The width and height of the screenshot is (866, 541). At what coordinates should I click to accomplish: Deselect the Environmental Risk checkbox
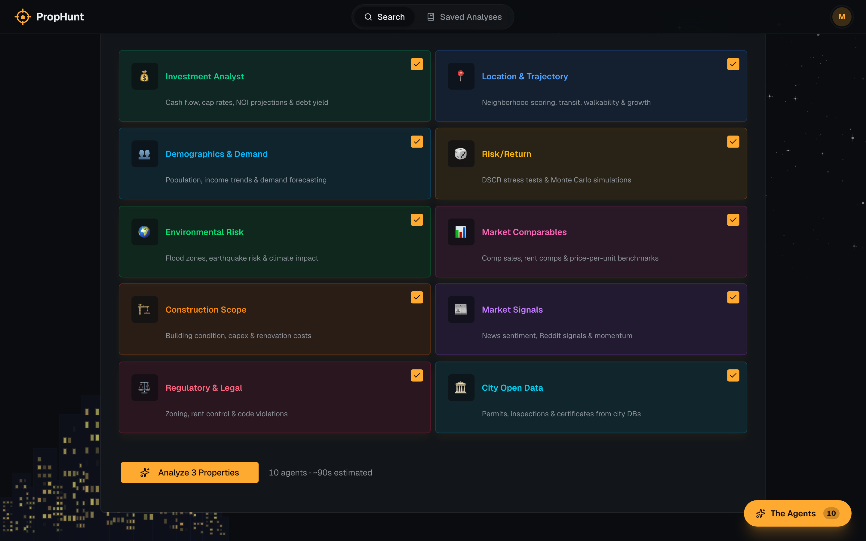tap(417, 220)
